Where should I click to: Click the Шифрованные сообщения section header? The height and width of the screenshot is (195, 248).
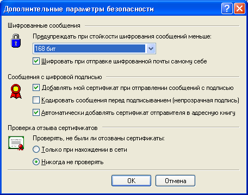point(44,25)
